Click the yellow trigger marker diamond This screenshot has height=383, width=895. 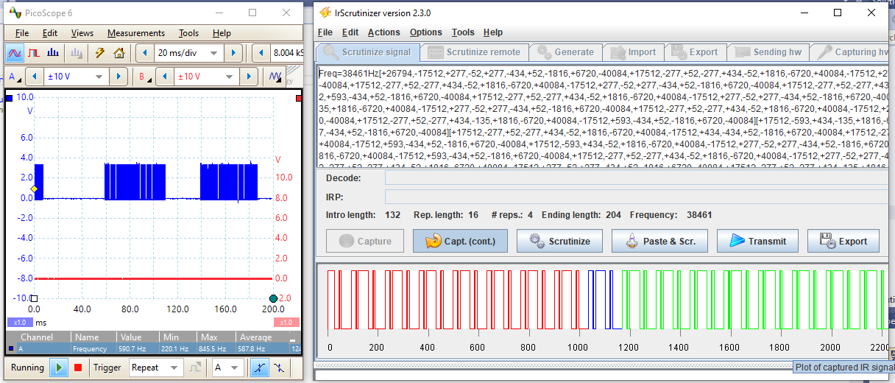[34, 189]
